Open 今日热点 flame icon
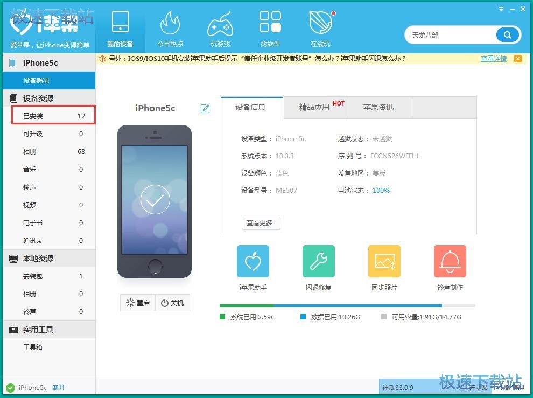 click(170, 23)
